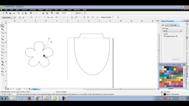Click Rotate and Skew Nodes icon
Image resolution: width=189 pixels, height=106 pixels.
click(x=76, y=17)
